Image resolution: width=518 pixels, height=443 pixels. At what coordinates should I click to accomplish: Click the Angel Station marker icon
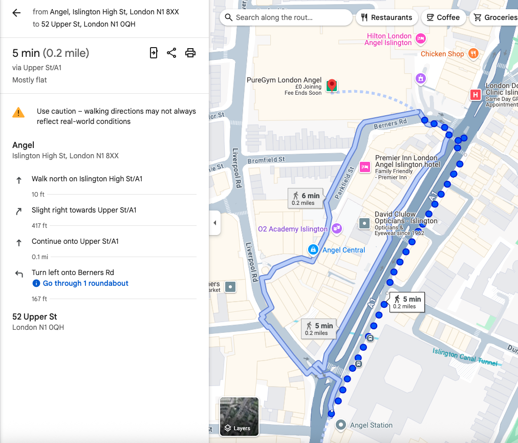click(340, 425)
